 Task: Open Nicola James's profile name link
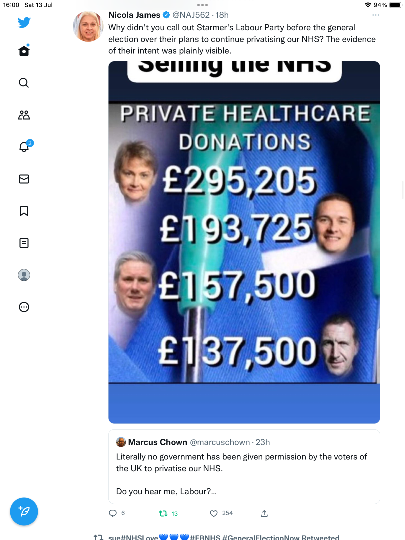tap(134, 15)
